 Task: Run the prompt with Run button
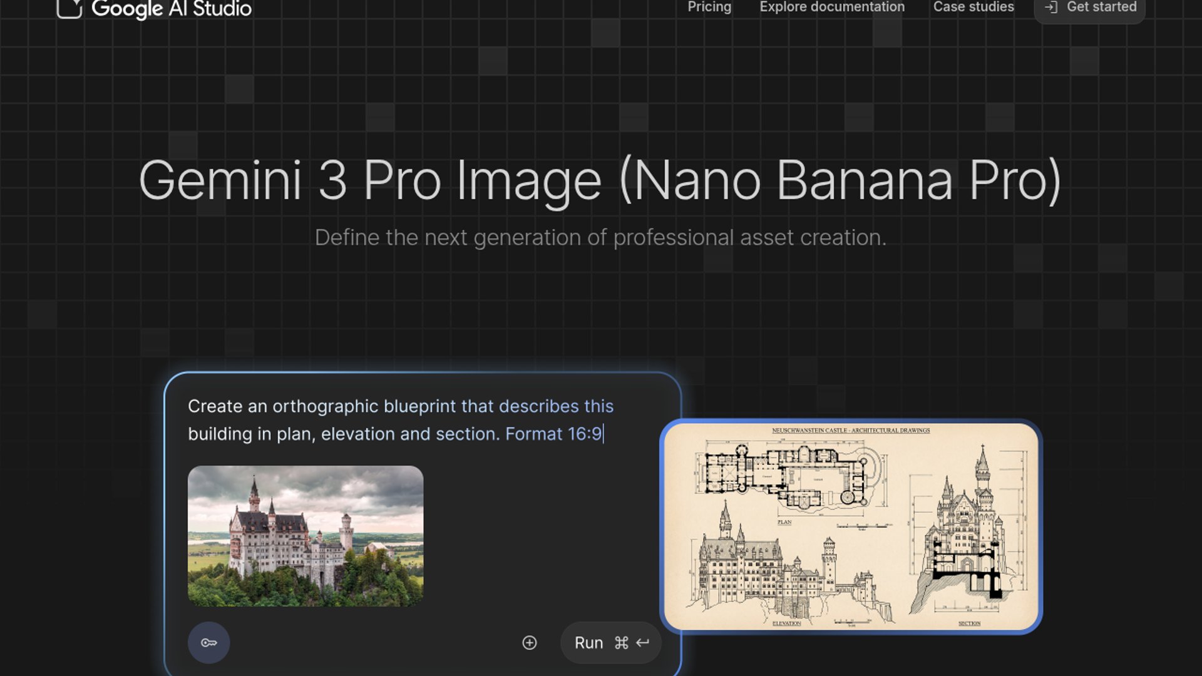coord(589,643)
